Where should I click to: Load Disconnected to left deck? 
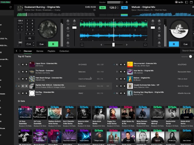point(121,64)
